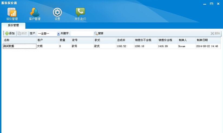Click the Dream creator cell

(187, 46)
